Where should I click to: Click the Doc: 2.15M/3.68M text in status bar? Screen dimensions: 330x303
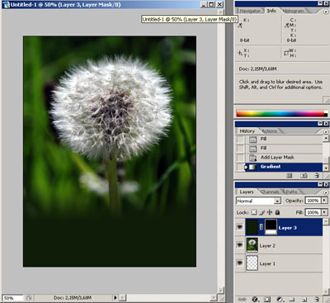point(73,298)
